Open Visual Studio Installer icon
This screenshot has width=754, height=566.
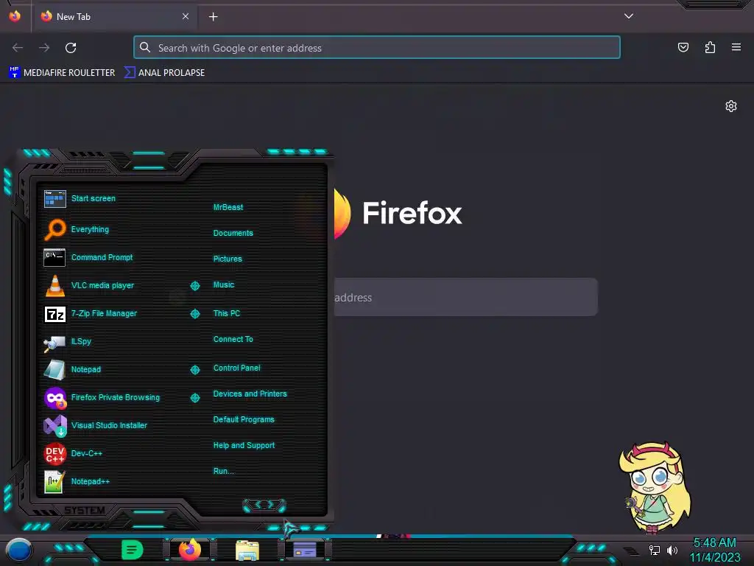(54, 426)
